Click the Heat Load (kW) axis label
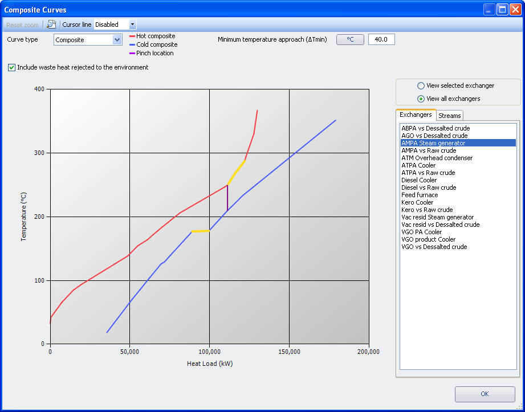Screen dimensions: 525x412 [210, 364]
